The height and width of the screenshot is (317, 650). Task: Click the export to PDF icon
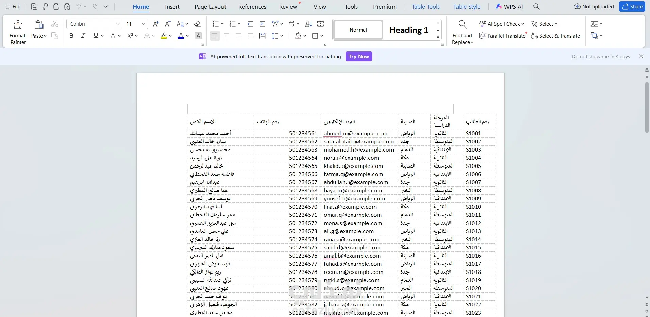pos(45,6)
